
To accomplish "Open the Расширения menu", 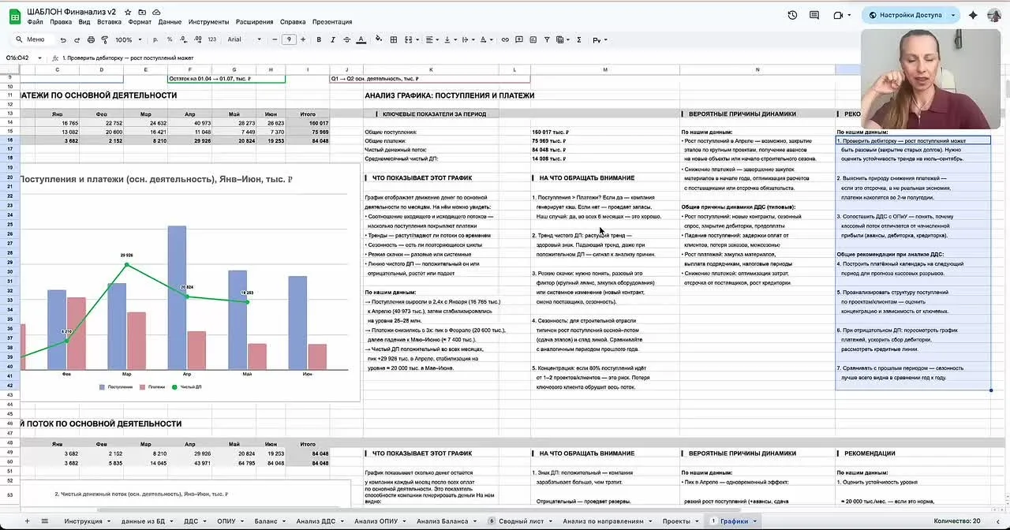I will click(x=254, y=22).
